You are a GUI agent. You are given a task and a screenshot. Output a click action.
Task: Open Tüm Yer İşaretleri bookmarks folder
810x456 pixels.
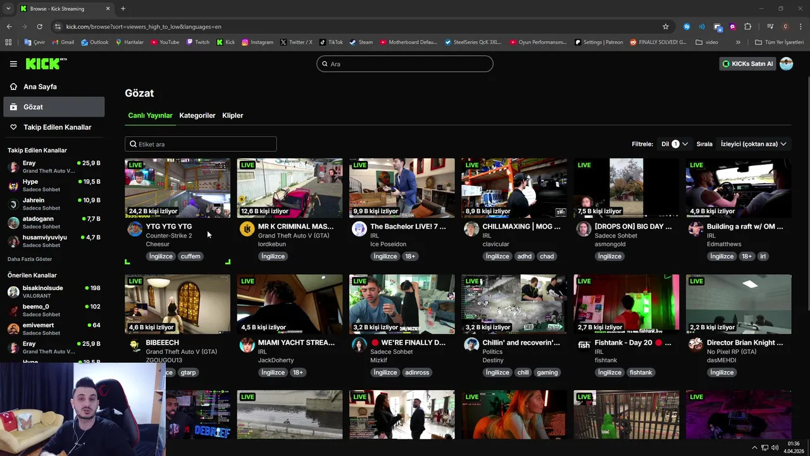779,42
